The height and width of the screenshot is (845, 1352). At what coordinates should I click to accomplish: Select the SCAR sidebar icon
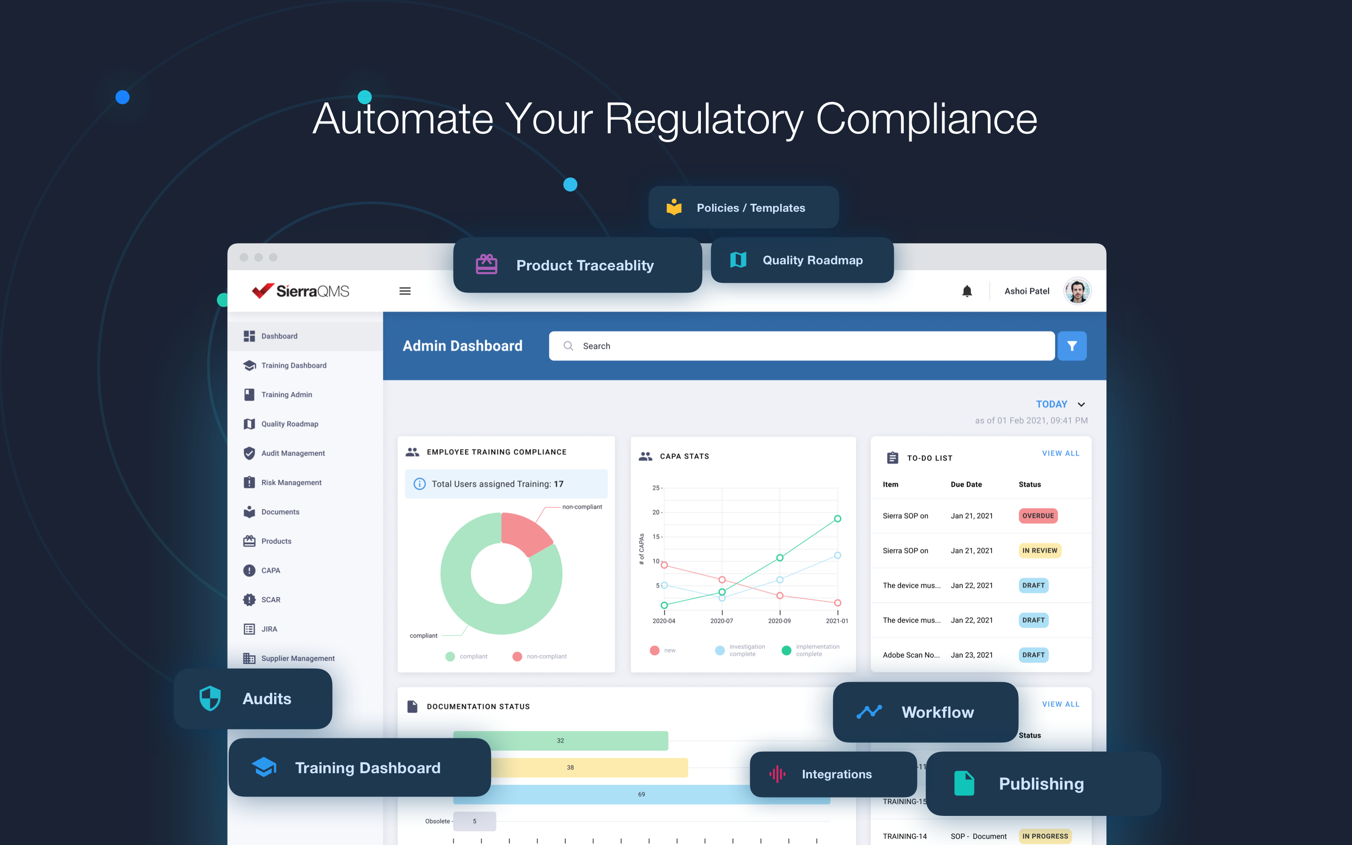tap(248, 599)
